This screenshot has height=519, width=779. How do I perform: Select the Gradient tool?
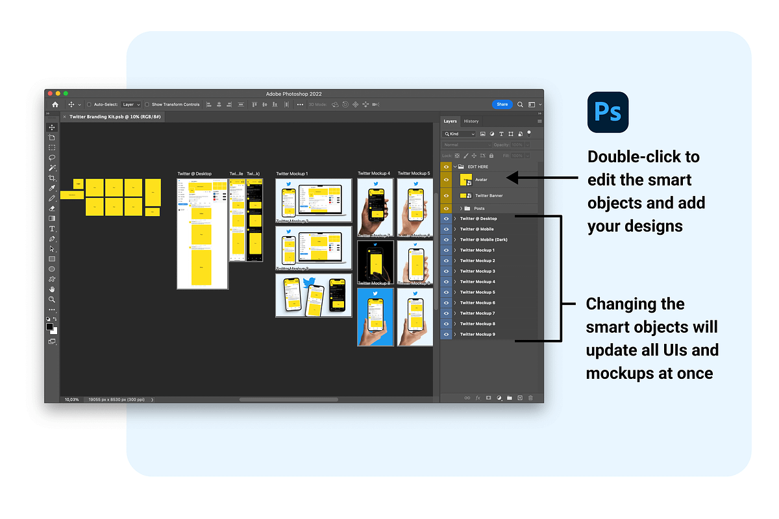pyautogui.click(x=52, y=219)
